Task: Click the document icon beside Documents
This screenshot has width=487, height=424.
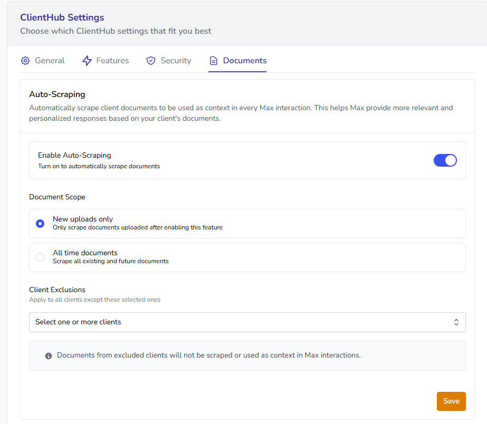Action: click(213, 61)
